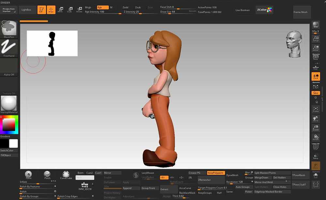Image resolution: width=326 pixels, height=200 pixels.
Task: Toggle Perspective (Persp) view
Action: tap(316, 57)
